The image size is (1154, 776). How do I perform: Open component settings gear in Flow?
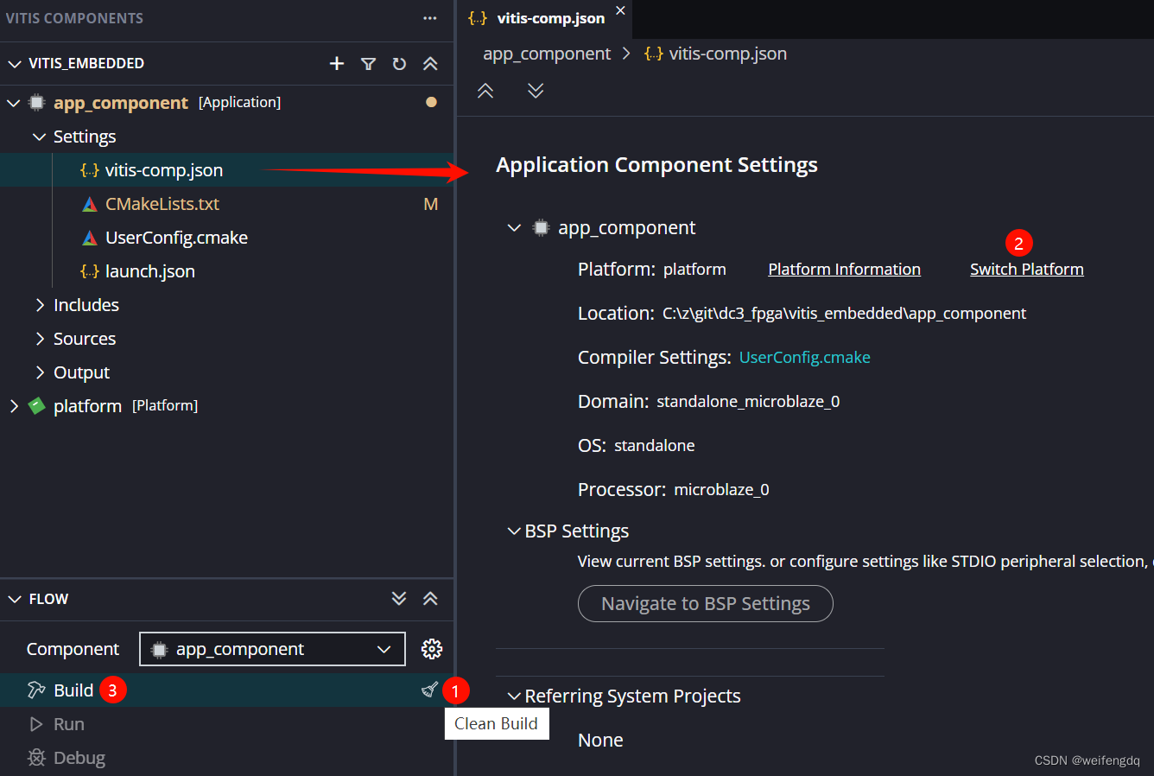432,649
